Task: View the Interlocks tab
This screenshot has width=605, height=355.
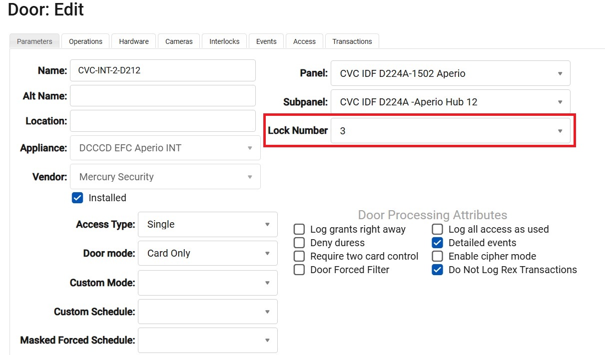Action: (x=224, y=41)
